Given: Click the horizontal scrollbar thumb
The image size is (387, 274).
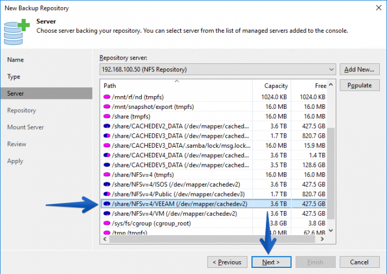Looking at the screenshot, I should [212, 239].
